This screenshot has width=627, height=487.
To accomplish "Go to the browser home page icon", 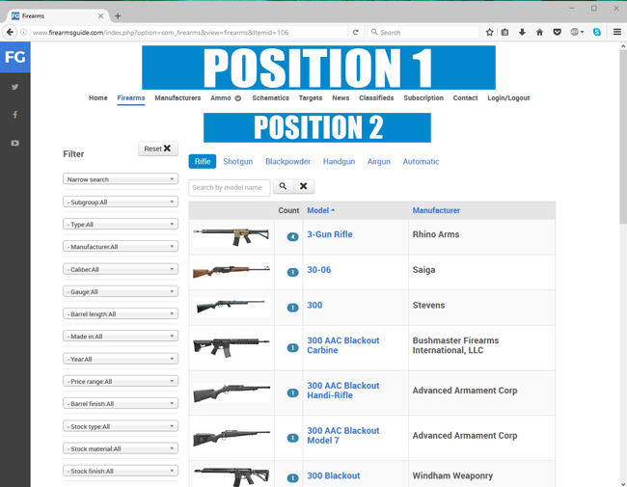I will tap(539, 32).
